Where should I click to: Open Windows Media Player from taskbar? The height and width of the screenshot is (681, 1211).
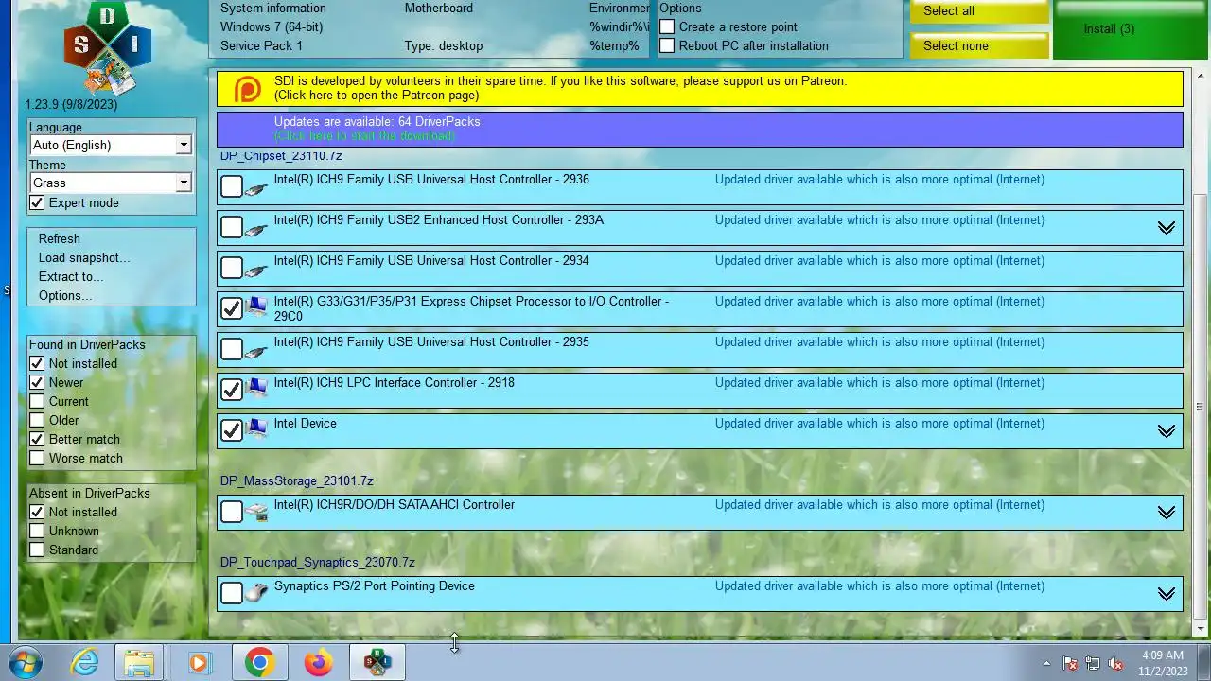(199, 662)
